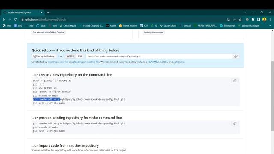Open the 'Window Manager' bookmark
Viewport: 274px width, 154px height.
click(x=248, y=26)
